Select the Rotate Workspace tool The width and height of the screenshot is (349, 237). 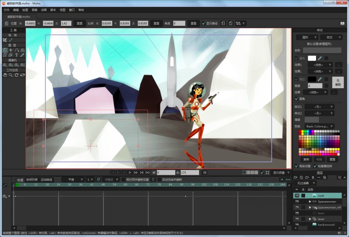point(16,75)
